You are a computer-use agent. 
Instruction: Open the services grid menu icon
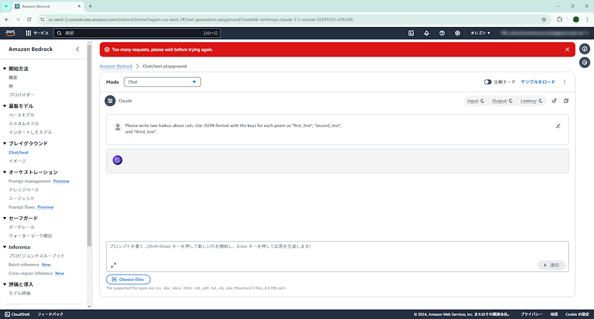(x=28, y=33)
